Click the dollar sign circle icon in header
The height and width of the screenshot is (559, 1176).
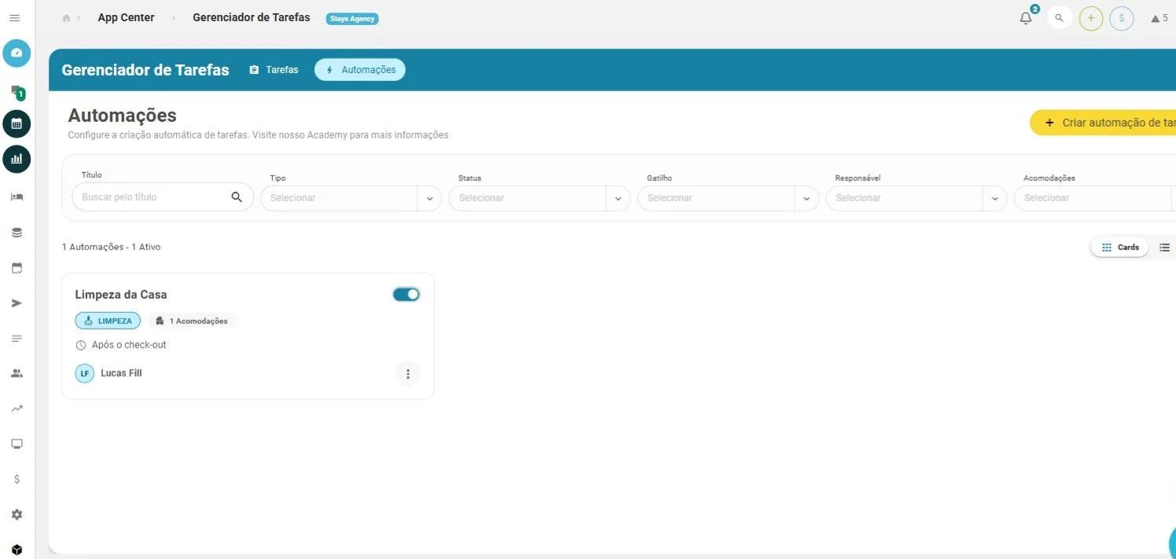tap(1121, 18)
